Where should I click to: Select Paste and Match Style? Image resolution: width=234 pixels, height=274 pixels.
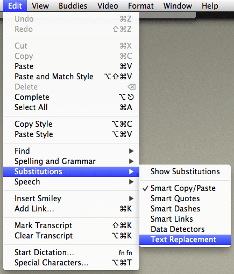(x=71, y=77)
